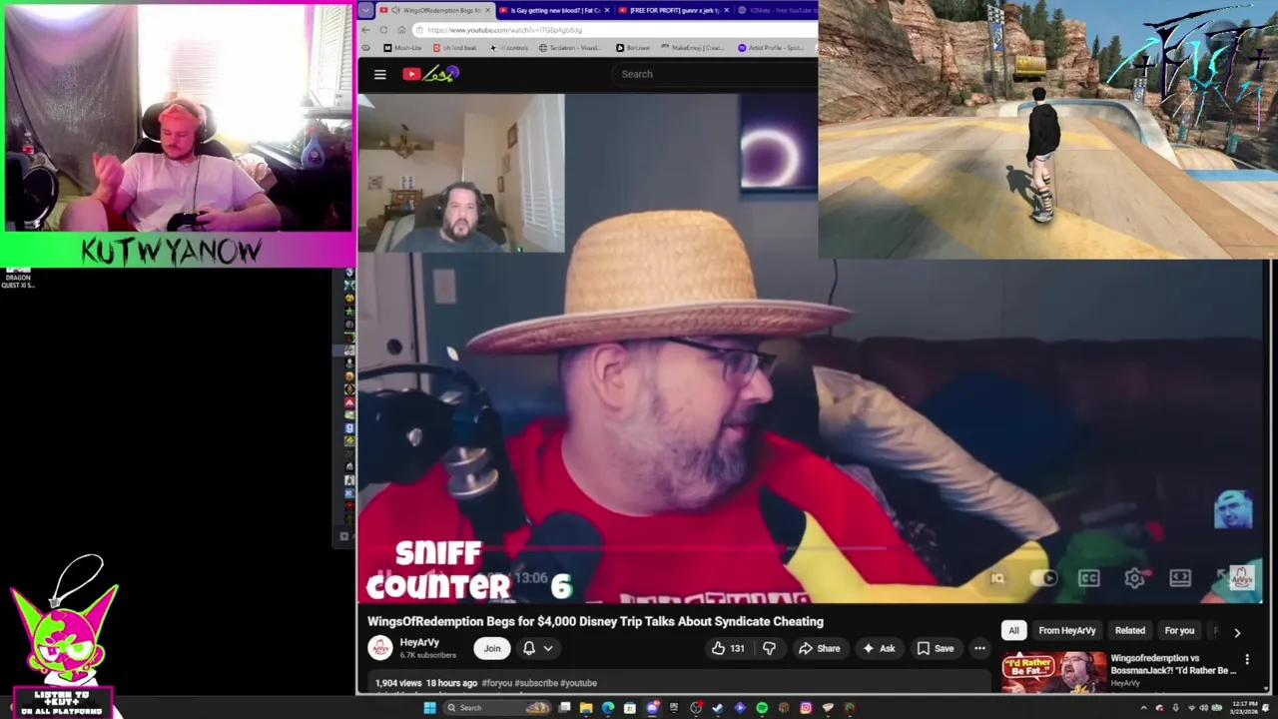Like the video with thumbs up
1278x719 pixels.
point(727,648)
